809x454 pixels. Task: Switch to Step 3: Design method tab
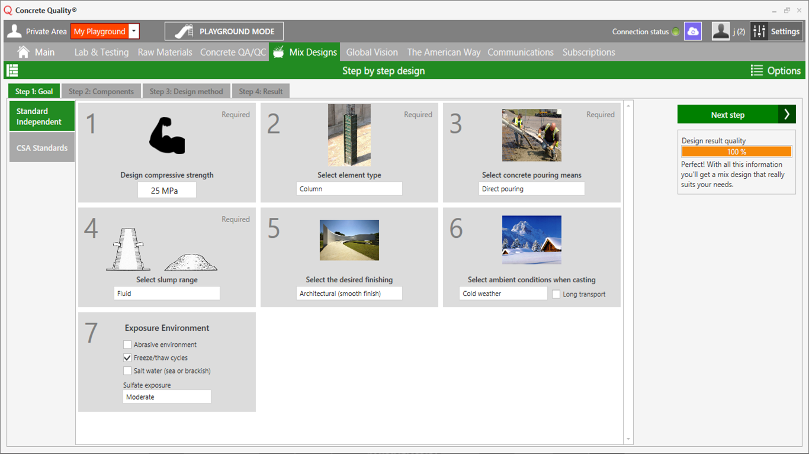(x=187, y=91)
